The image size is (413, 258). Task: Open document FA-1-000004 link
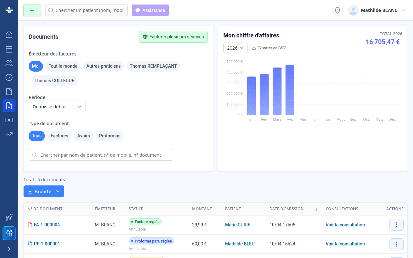point(47,225)
